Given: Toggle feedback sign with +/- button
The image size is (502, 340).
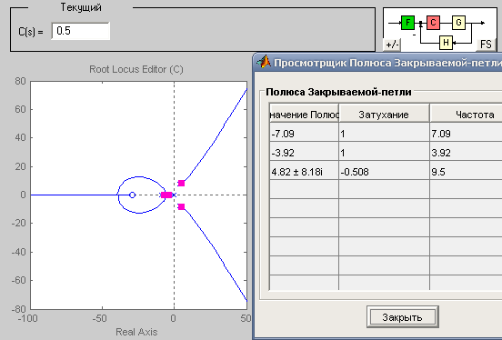Looking at the screenshot, I should pyautogui.click(x=392, y=45).
